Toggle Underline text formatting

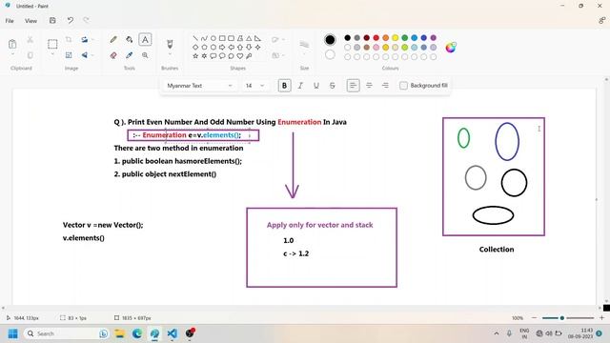[316, 86]
